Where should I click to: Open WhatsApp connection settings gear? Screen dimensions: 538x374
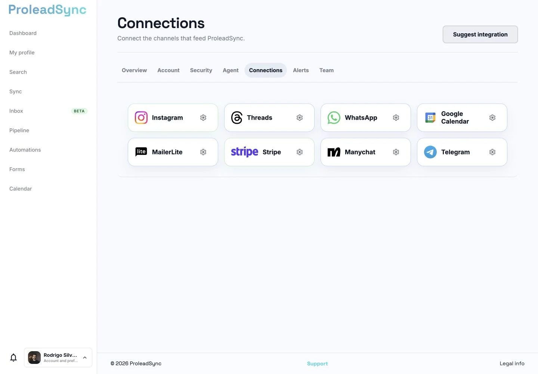(396, 118)
